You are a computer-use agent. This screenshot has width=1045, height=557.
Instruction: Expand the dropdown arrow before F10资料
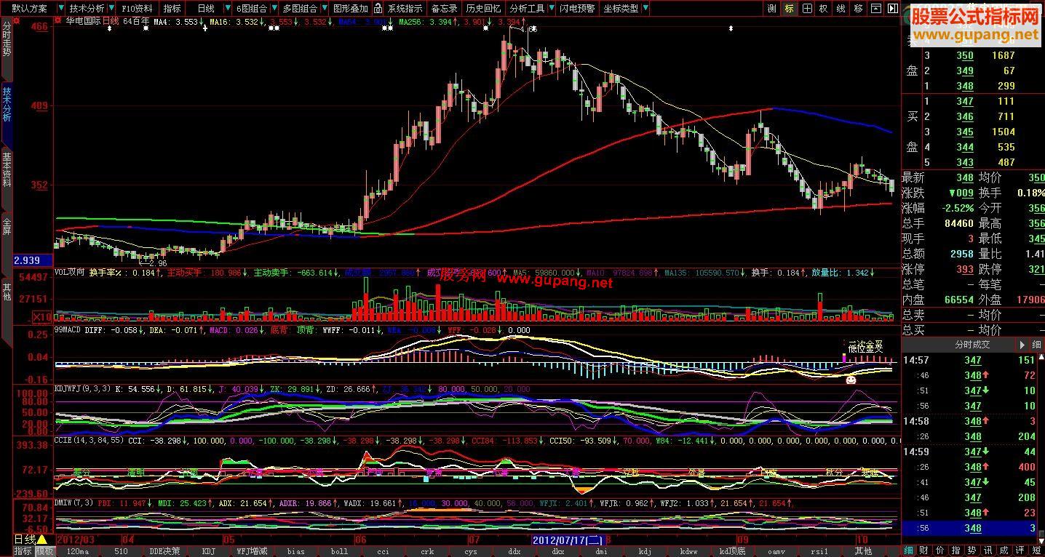113,9
